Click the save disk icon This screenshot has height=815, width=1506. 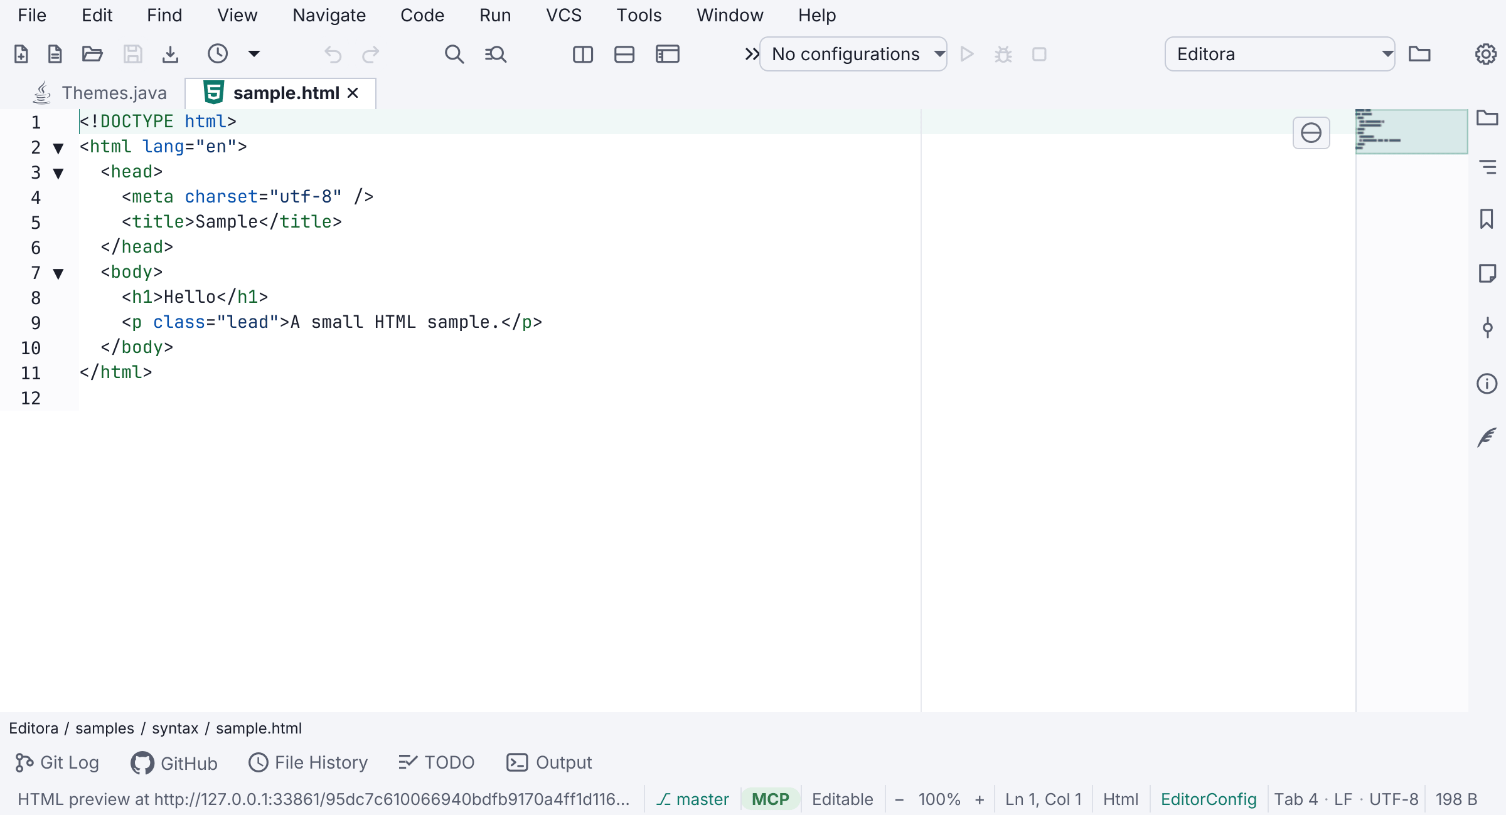(132, 55)
